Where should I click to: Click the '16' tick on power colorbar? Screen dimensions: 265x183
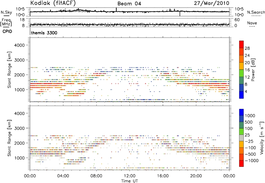point(247,70)
